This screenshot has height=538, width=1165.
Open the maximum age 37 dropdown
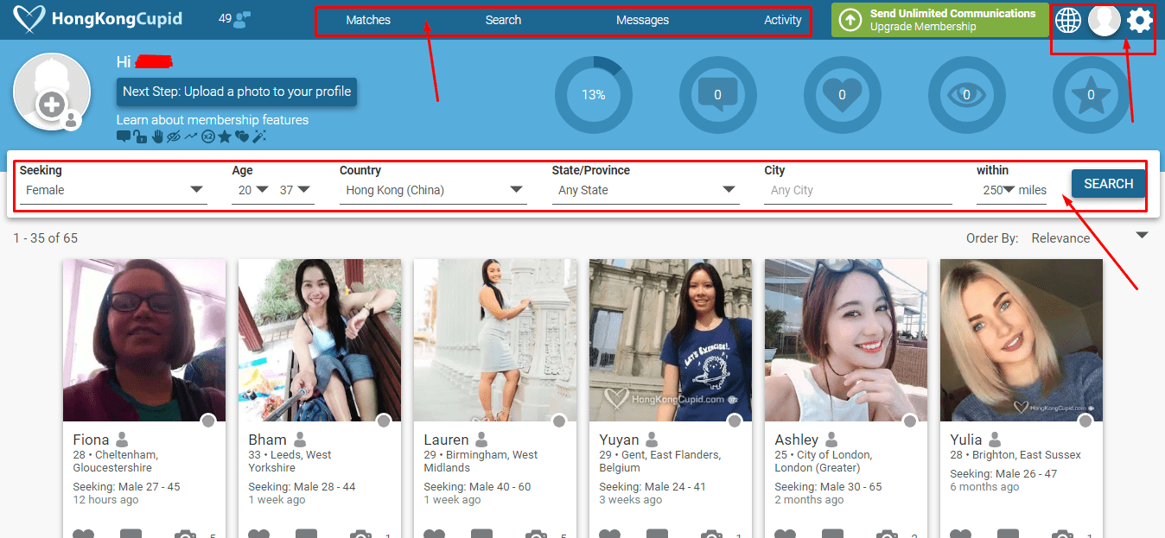(295, 190)
